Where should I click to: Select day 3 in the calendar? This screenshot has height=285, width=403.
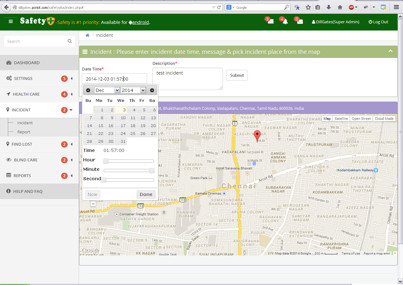click(x=120, y=110)
